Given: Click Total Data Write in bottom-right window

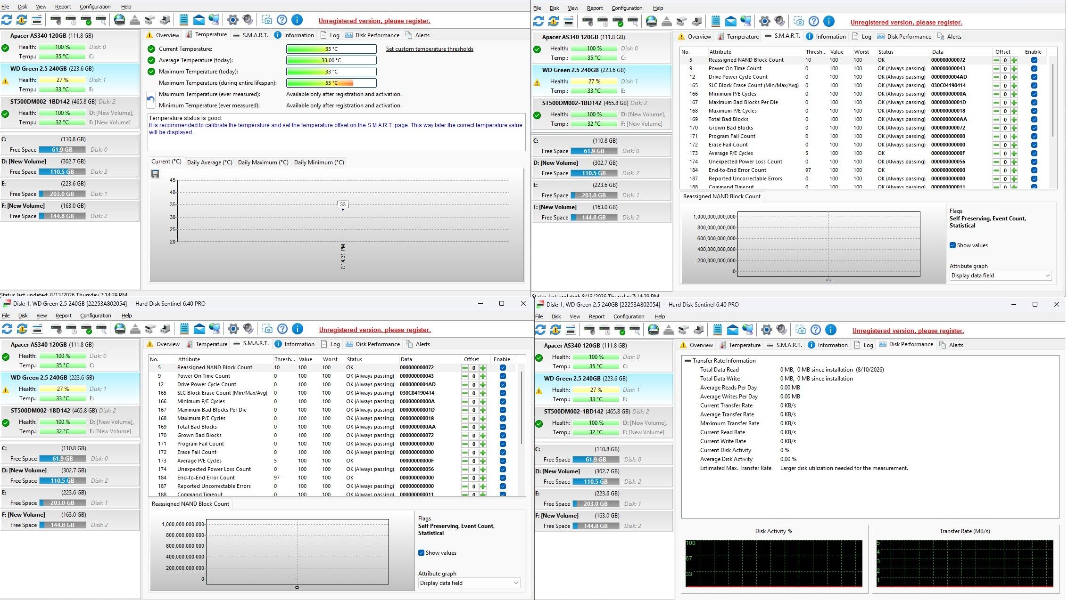Looking at the screenshot, I should click(x=720, y=379).
